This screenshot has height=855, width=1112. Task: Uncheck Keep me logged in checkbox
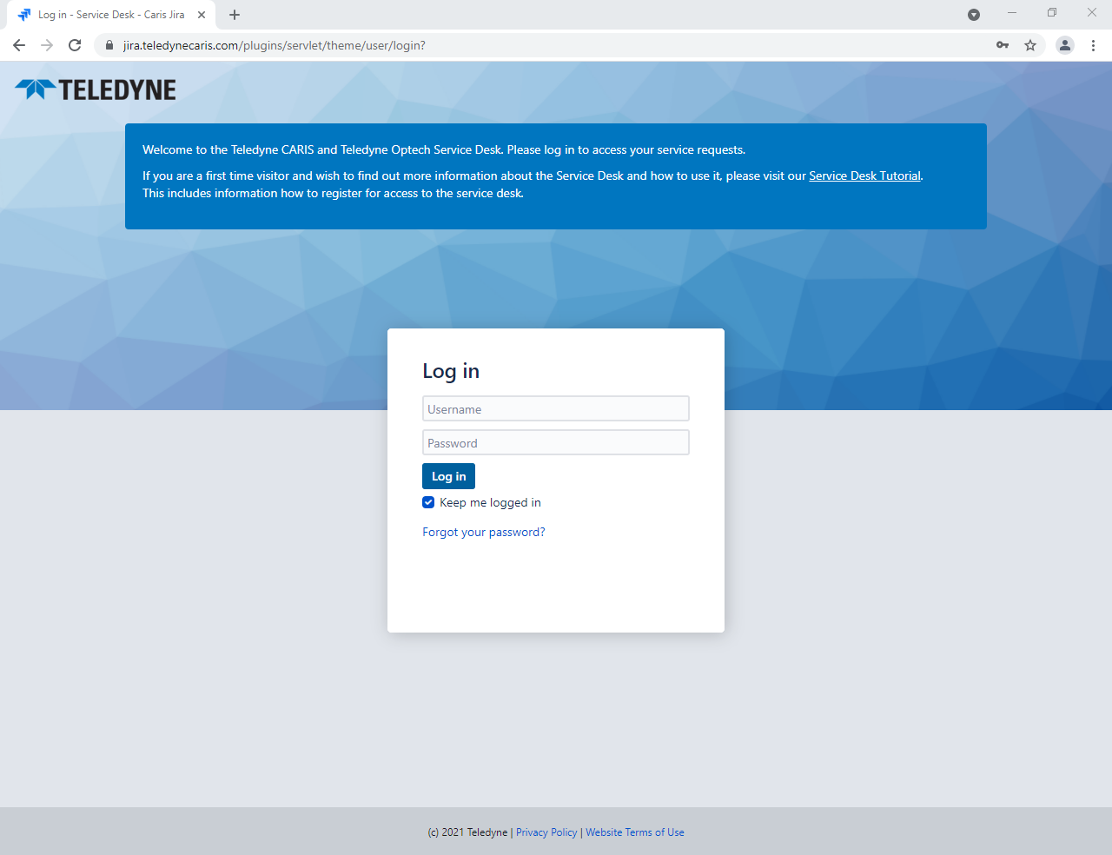(x=428, y=502)
